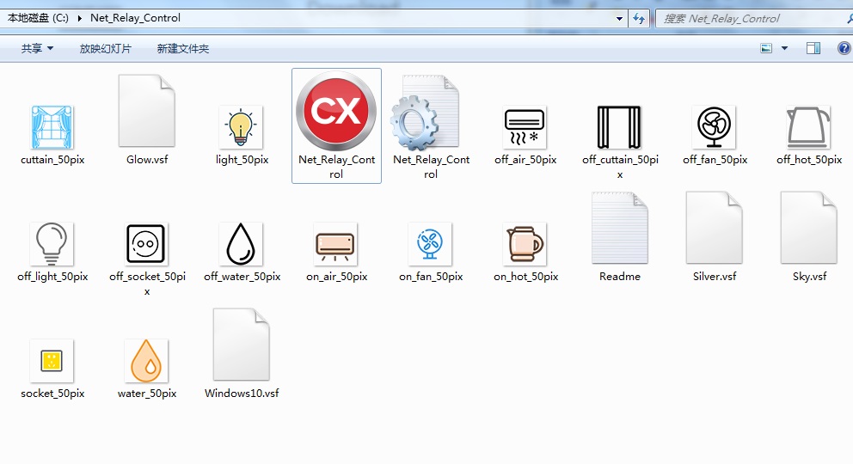Open the view options dropdown arrow

pyautogui.click(x=784, y=49)
